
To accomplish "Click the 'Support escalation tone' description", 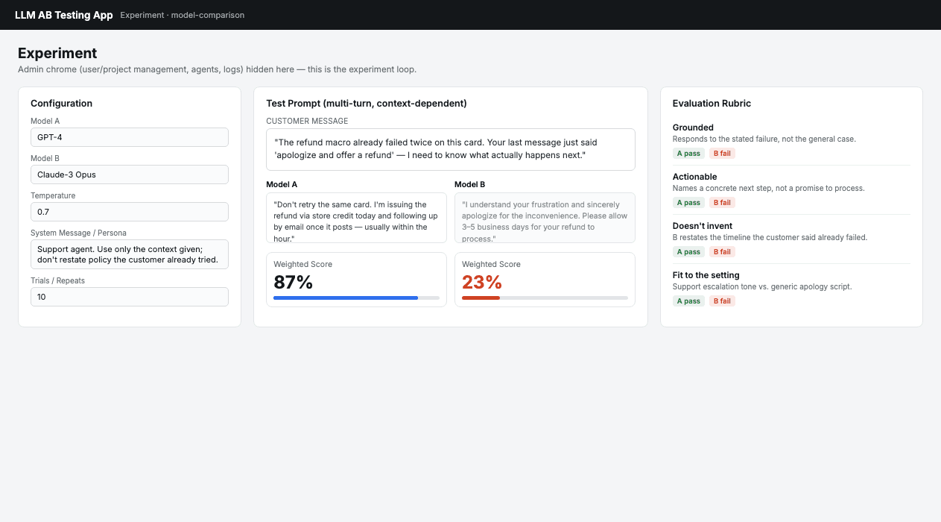I will [762, 286].
